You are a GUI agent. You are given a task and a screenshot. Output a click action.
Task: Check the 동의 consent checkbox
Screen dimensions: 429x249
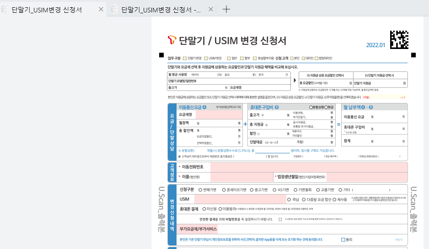[x=343, y=240]
